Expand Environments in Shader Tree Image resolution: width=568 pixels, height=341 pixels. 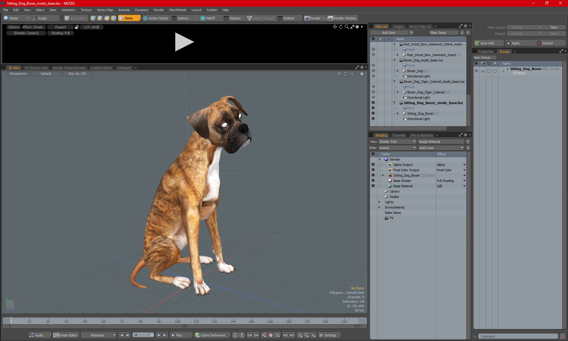pos(380,208)
